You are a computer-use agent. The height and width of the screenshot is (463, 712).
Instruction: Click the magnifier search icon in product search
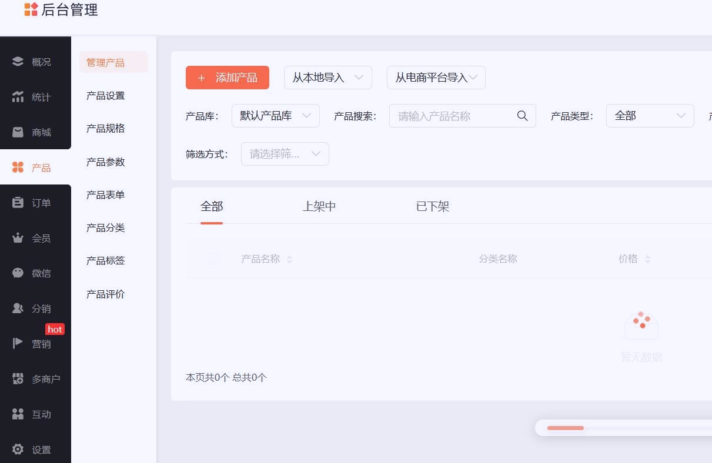tap(522, 116)
